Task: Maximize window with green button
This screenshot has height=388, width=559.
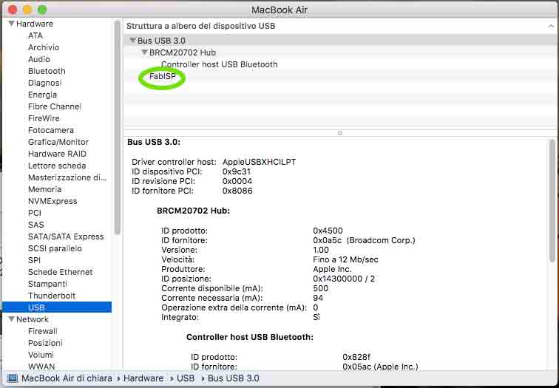Action: (42, 10)
